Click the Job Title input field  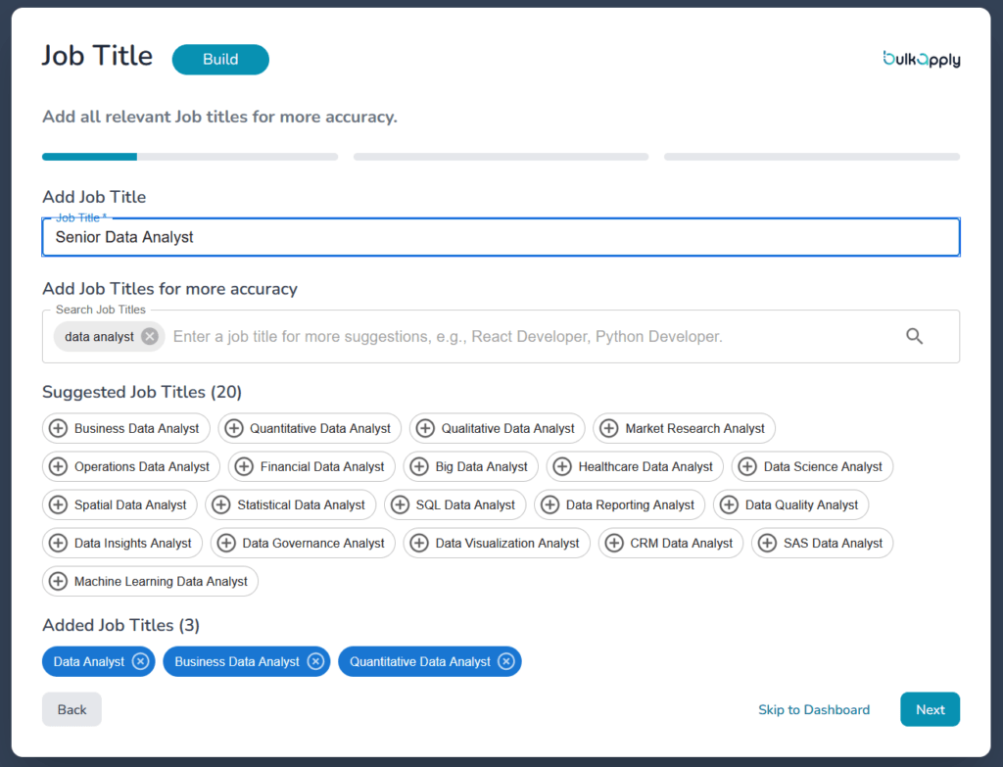coord(501,237)
